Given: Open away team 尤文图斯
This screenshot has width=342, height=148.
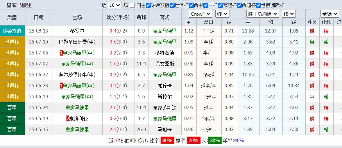Looking at the screenshot, I should point(165,64).
